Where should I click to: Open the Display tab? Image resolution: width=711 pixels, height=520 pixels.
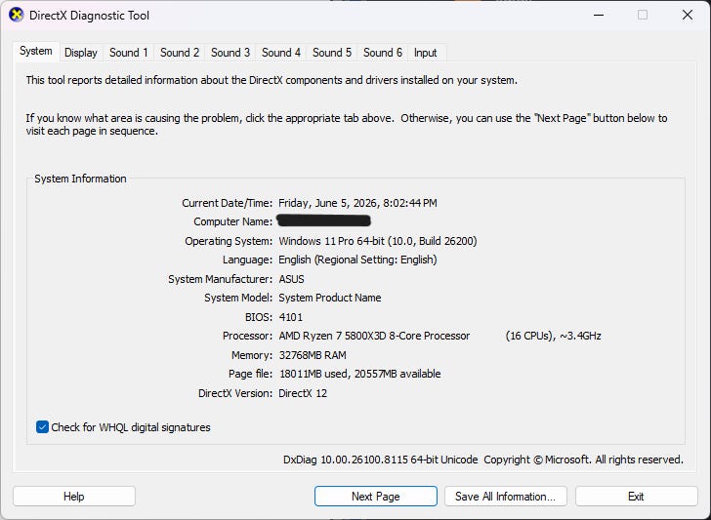coord(81,53)
